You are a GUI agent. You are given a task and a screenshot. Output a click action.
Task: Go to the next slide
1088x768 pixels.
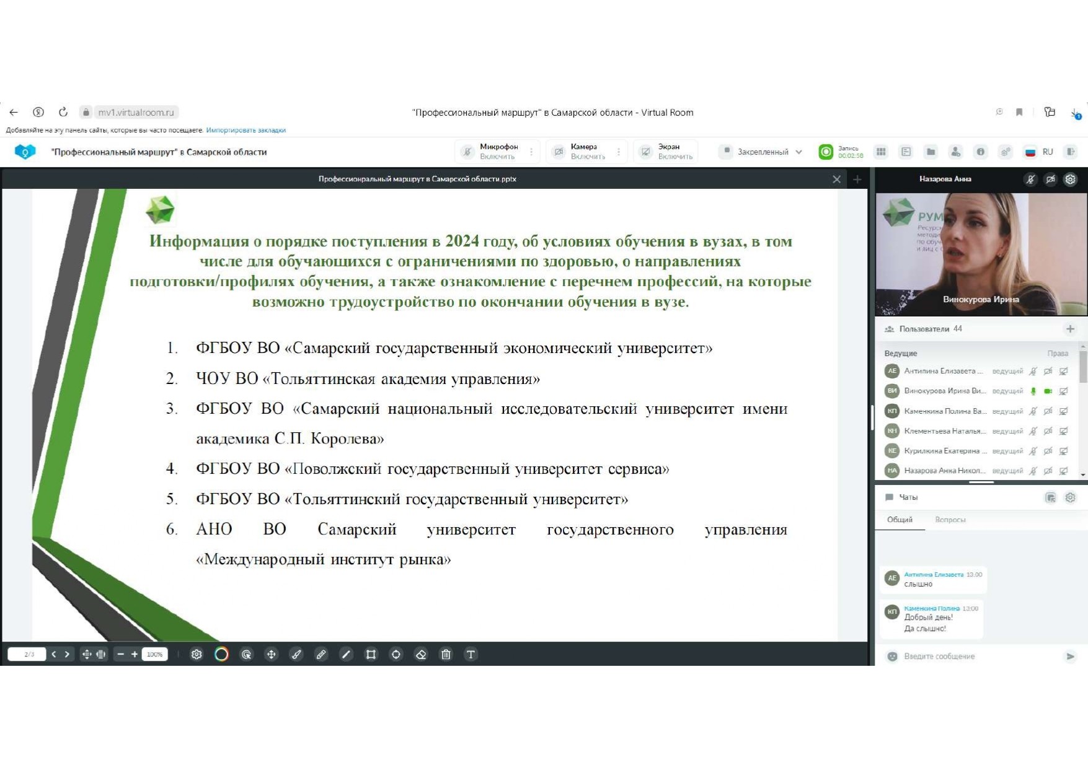67,654
